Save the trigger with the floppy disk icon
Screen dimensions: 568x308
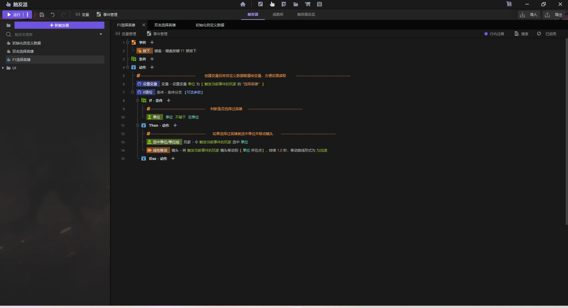pos(42,15)
